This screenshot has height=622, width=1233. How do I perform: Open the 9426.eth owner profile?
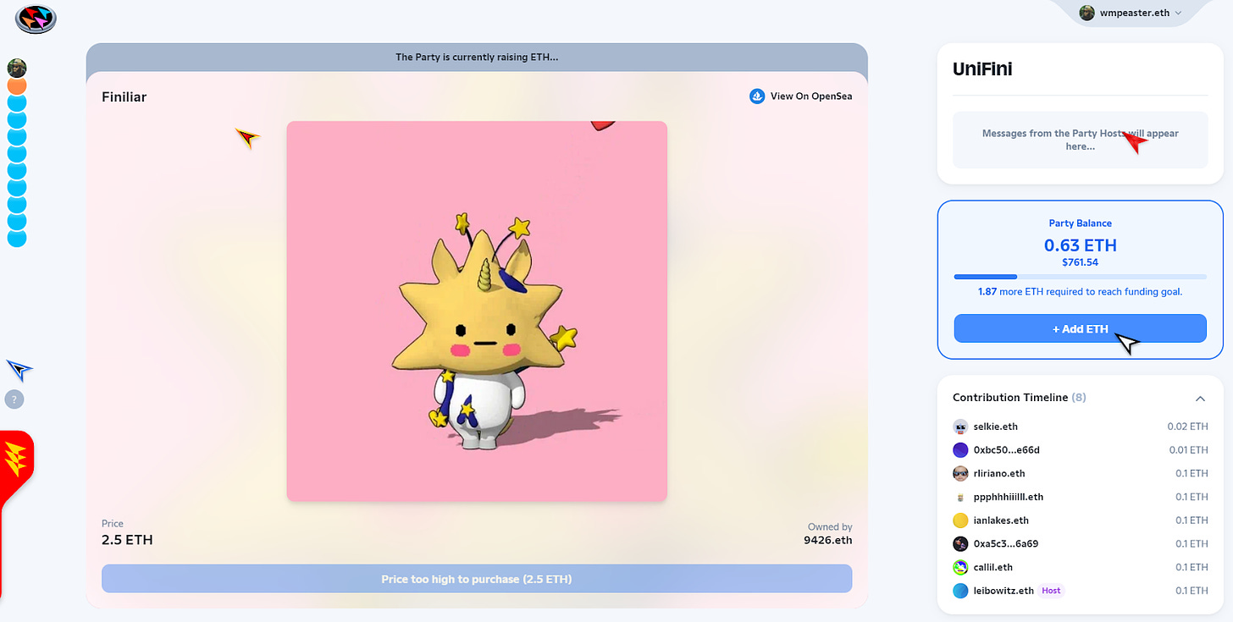[827, 540]
